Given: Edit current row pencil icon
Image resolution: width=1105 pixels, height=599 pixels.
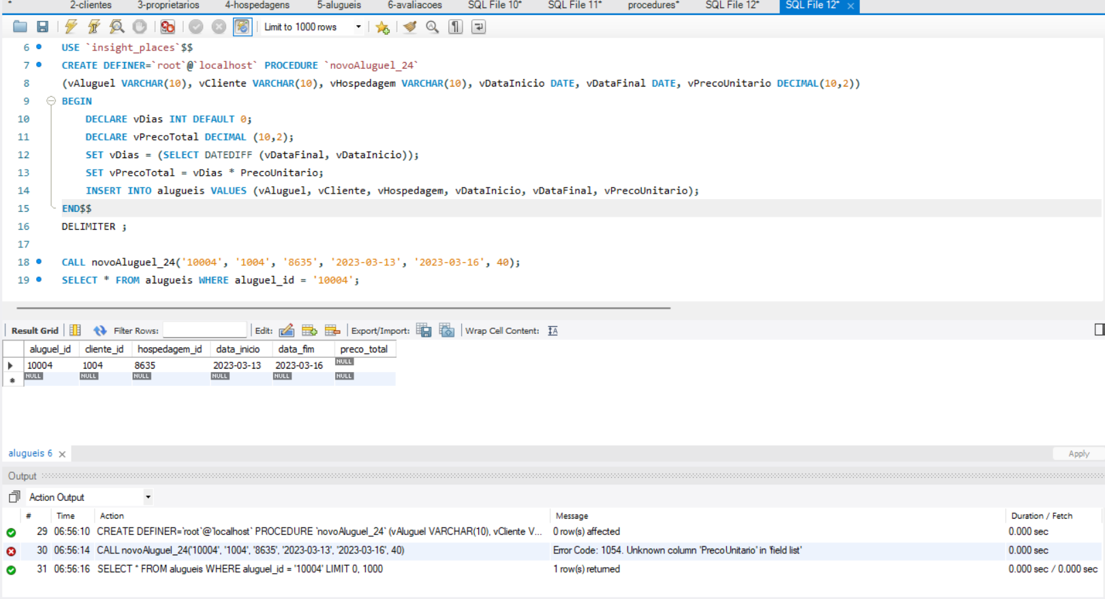Looking at the screenshot, I should point(287,331).
